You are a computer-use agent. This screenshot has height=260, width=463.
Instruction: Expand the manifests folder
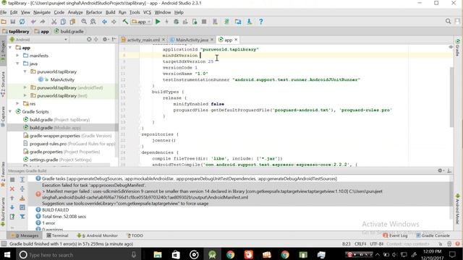tap(17, 56)
